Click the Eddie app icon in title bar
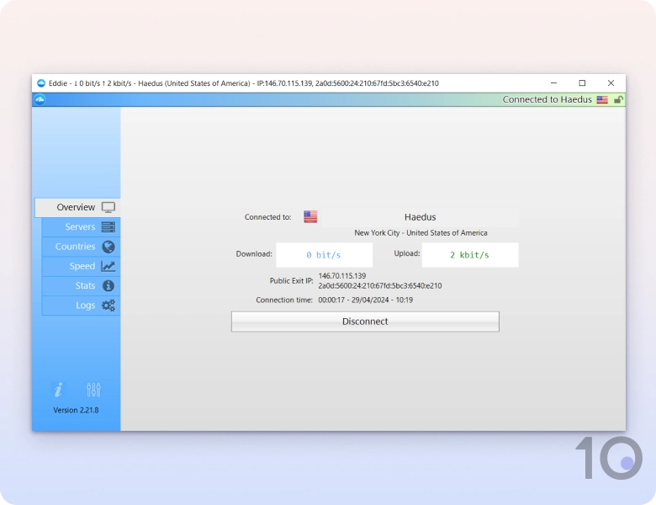Image resolution: width=656 pixels, height=505 pixels. [x=41, y=83]
